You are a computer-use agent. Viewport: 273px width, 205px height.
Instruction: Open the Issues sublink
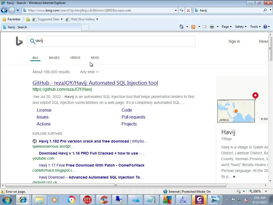42,117
